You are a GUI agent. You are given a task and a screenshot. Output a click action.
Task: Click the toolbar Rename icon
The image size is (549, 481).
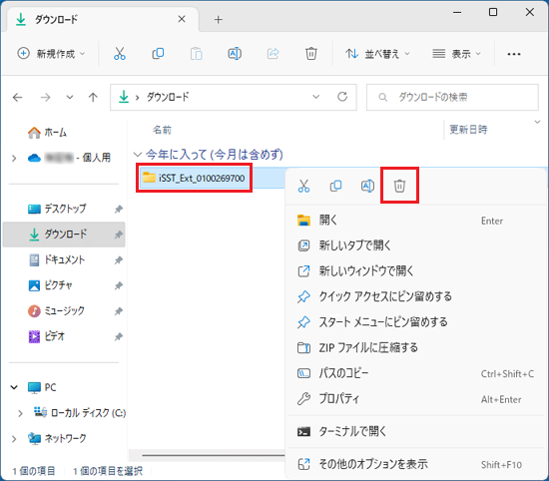[235, 54]
